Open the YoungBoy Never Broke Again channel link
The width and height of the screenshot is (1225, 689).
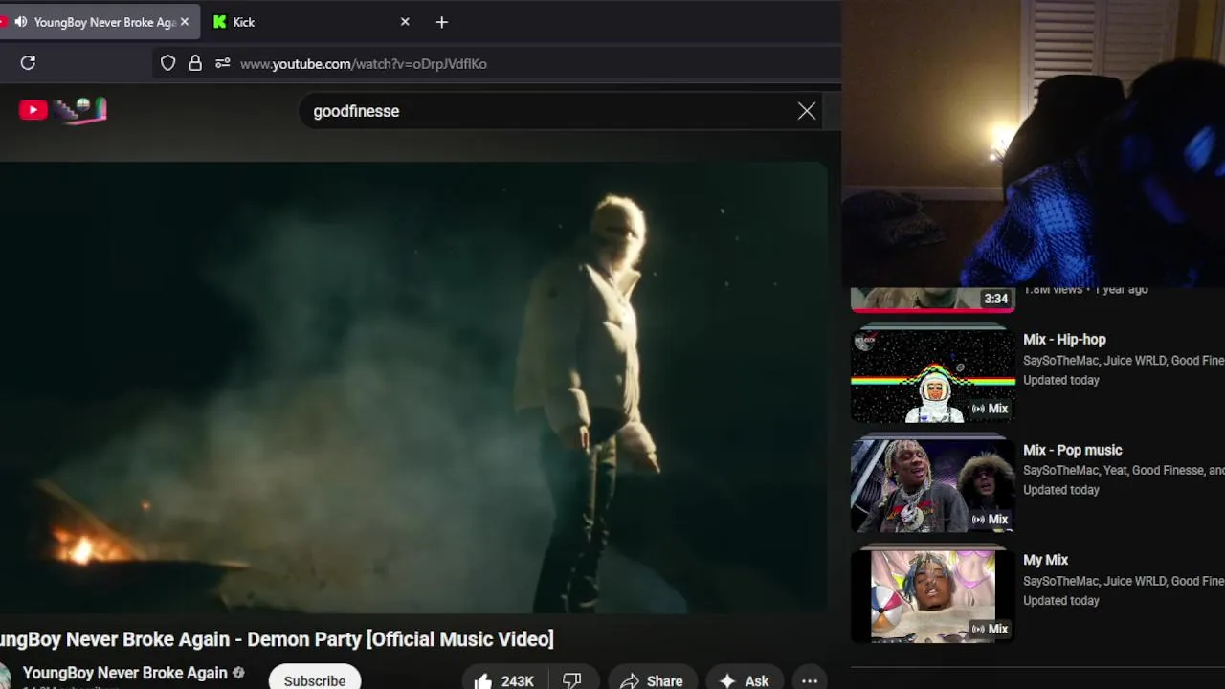click(x=124, y=673)
